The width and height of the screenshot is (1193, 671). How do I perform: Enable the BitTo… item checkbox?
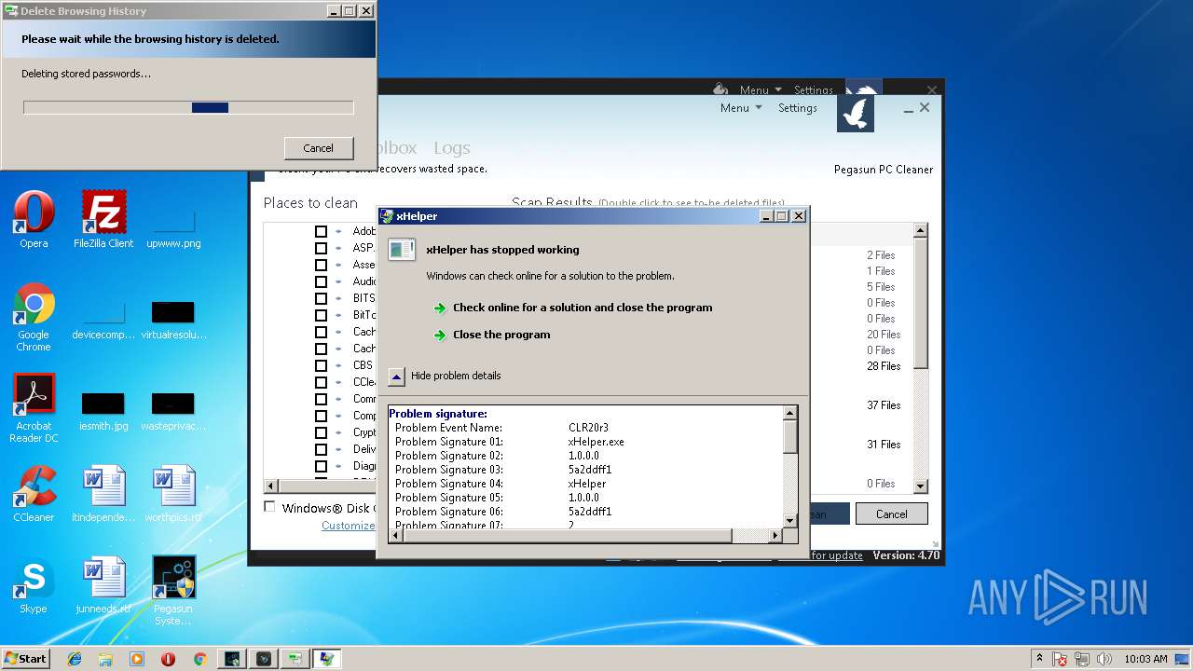click(321, 315)
